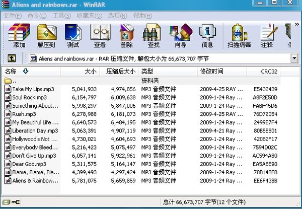Select the file name 'Hollywood's Not …'
The height and width of the screenshot is (209, 302).
[x=34, y=139]
